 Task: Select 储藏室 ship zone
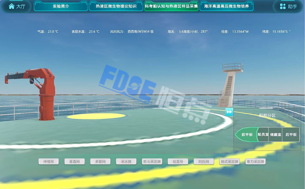276,135
